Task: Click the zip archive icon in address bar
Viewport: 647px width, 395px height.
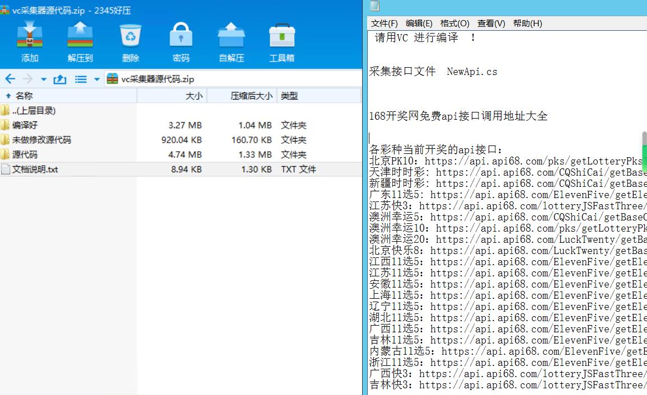Action: click(112, 79)
